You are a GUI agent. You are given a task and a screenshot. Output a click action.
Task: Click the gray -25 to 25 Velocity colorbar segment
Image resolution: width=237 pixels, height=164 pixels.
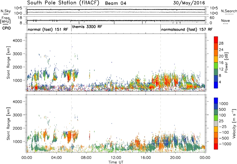click(x=216, y=124)
